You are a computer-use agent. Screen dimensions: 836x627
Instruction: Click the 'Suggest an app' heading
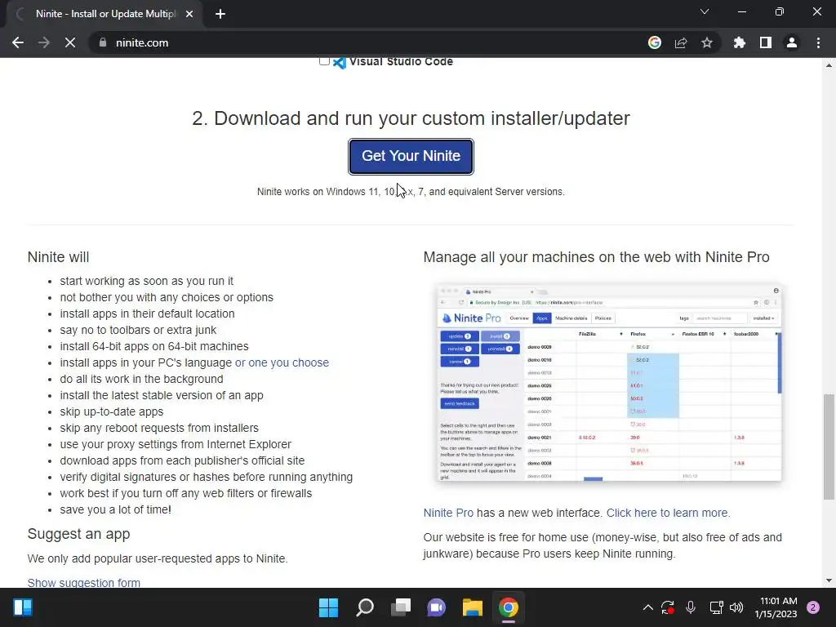[78, 534]
